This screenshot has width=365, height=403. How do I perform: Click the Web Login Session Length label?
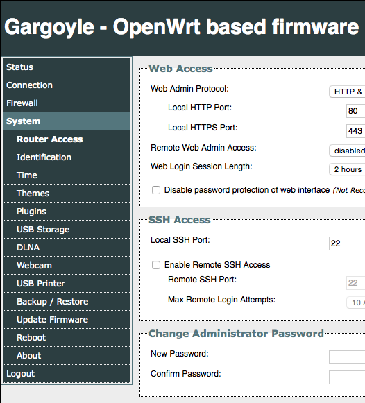(201, 166)
